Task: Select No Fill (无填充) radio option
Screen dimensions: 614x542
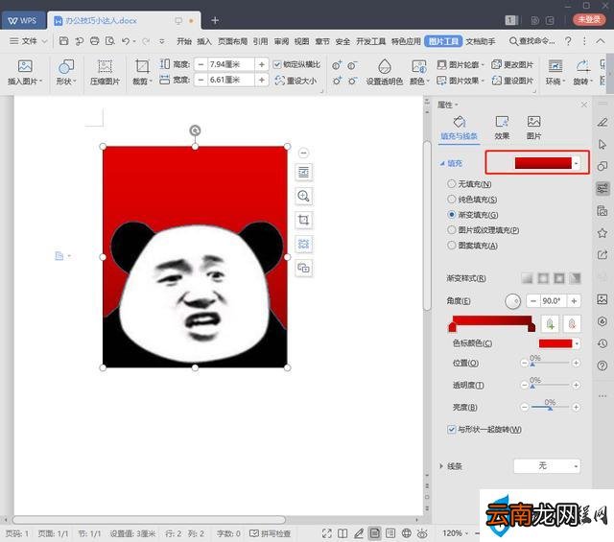Action: point(452,183)
